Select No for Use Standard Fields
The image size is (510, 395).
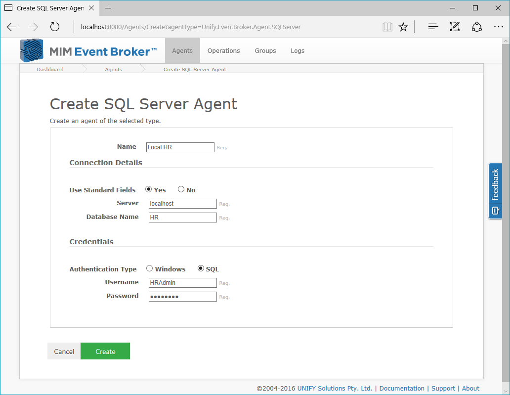[181, 189]
